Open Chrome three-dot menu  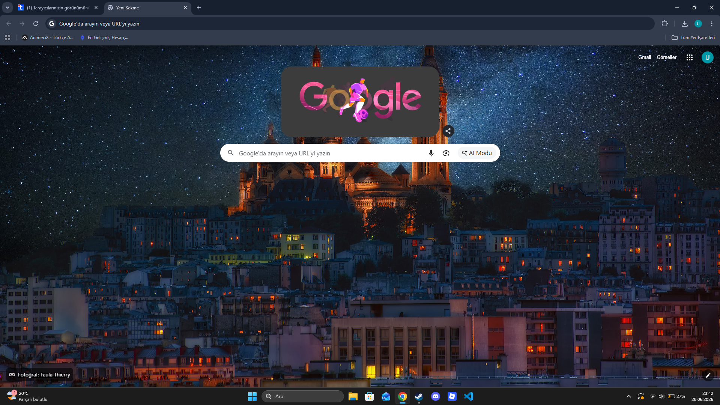pos(712,24)
